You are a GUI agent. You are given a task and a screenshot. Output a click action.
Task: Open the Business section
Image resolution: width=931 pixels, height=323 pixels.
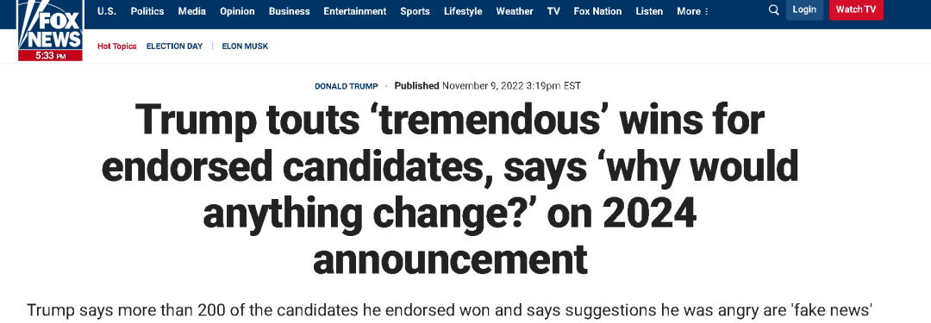click(x=289, y=11)
